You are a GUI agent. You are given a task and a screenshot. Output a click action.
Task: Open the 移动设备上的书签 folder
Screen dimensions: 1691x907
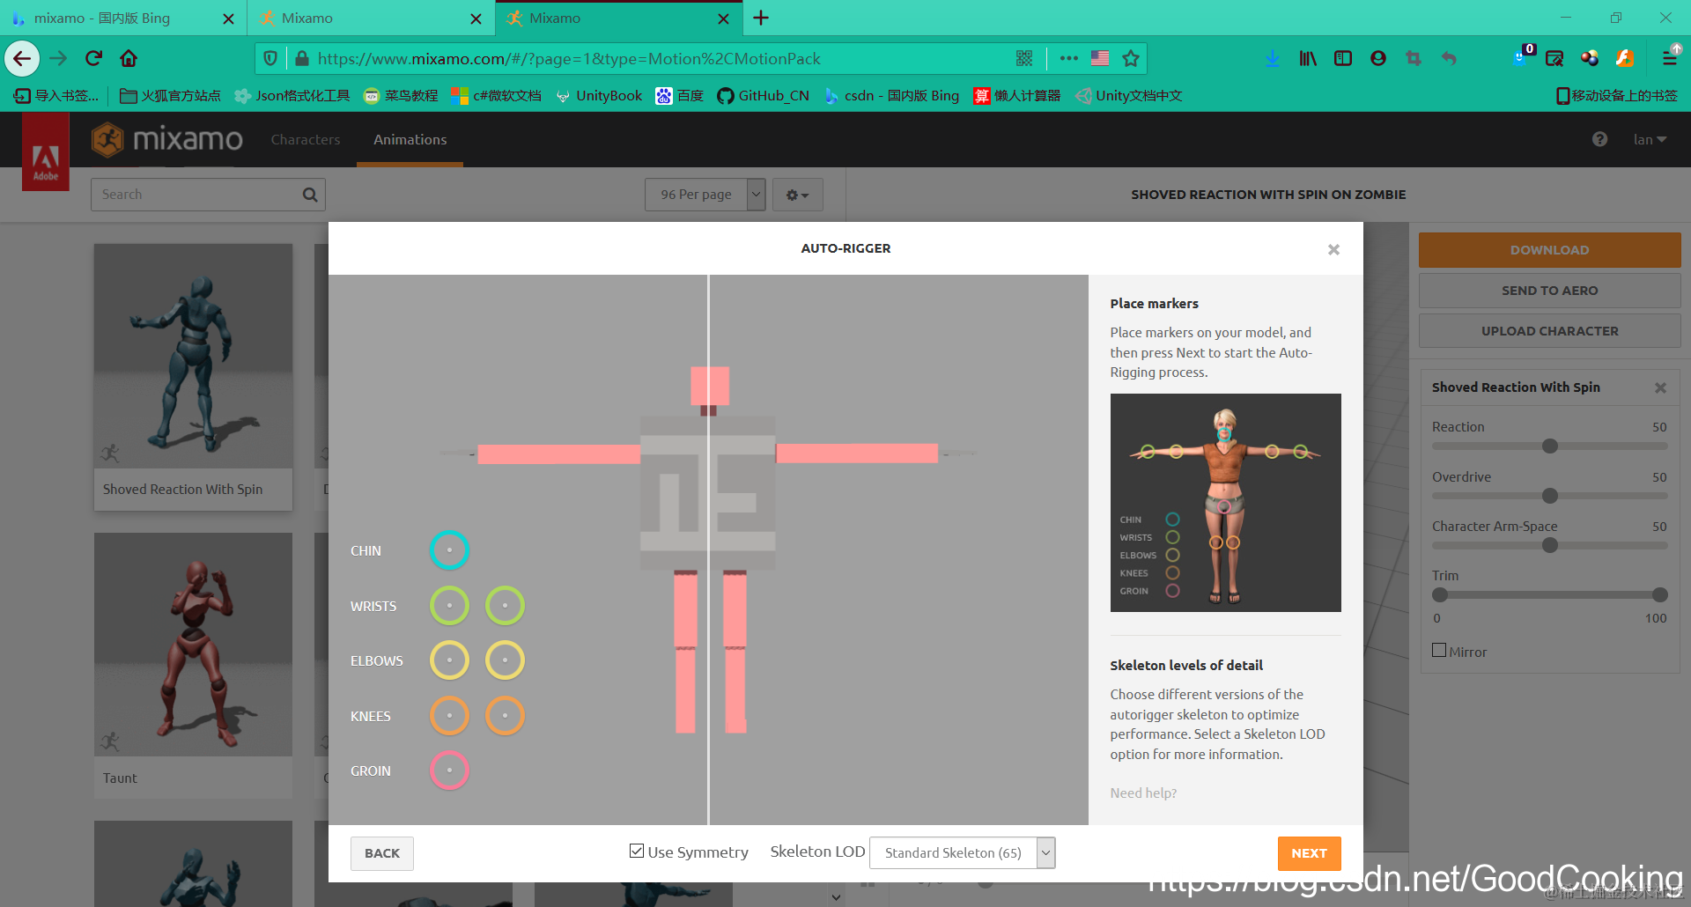[x=1617, y=96]
